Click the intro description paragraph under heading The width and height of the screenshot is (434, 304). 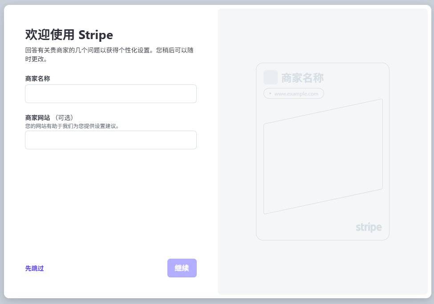[x=109, y=54]
